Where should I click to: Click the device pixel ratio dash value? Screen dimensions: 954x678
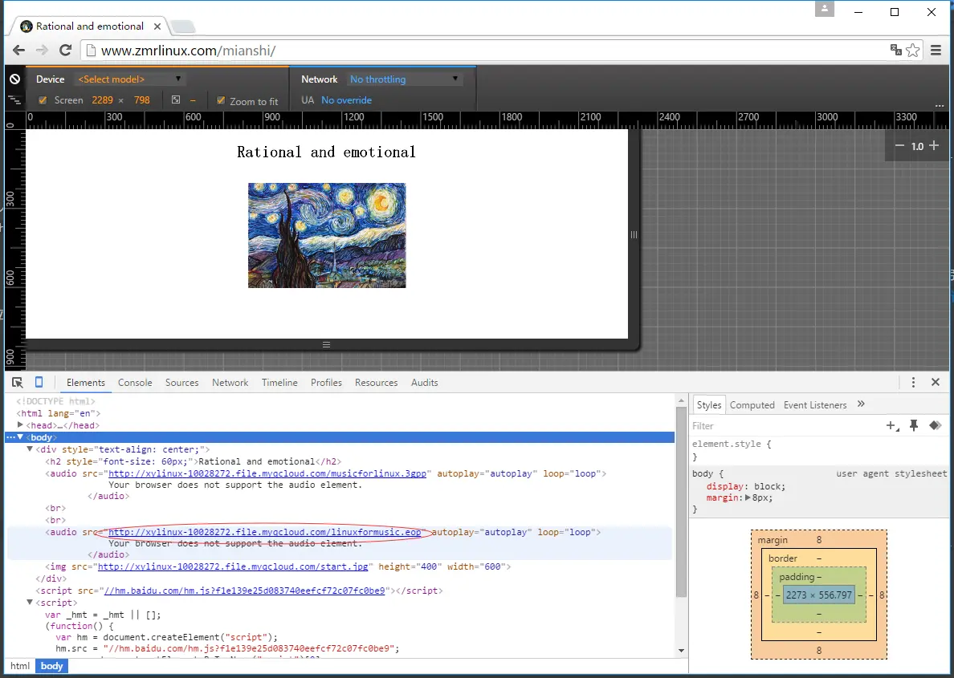point(193,100)
